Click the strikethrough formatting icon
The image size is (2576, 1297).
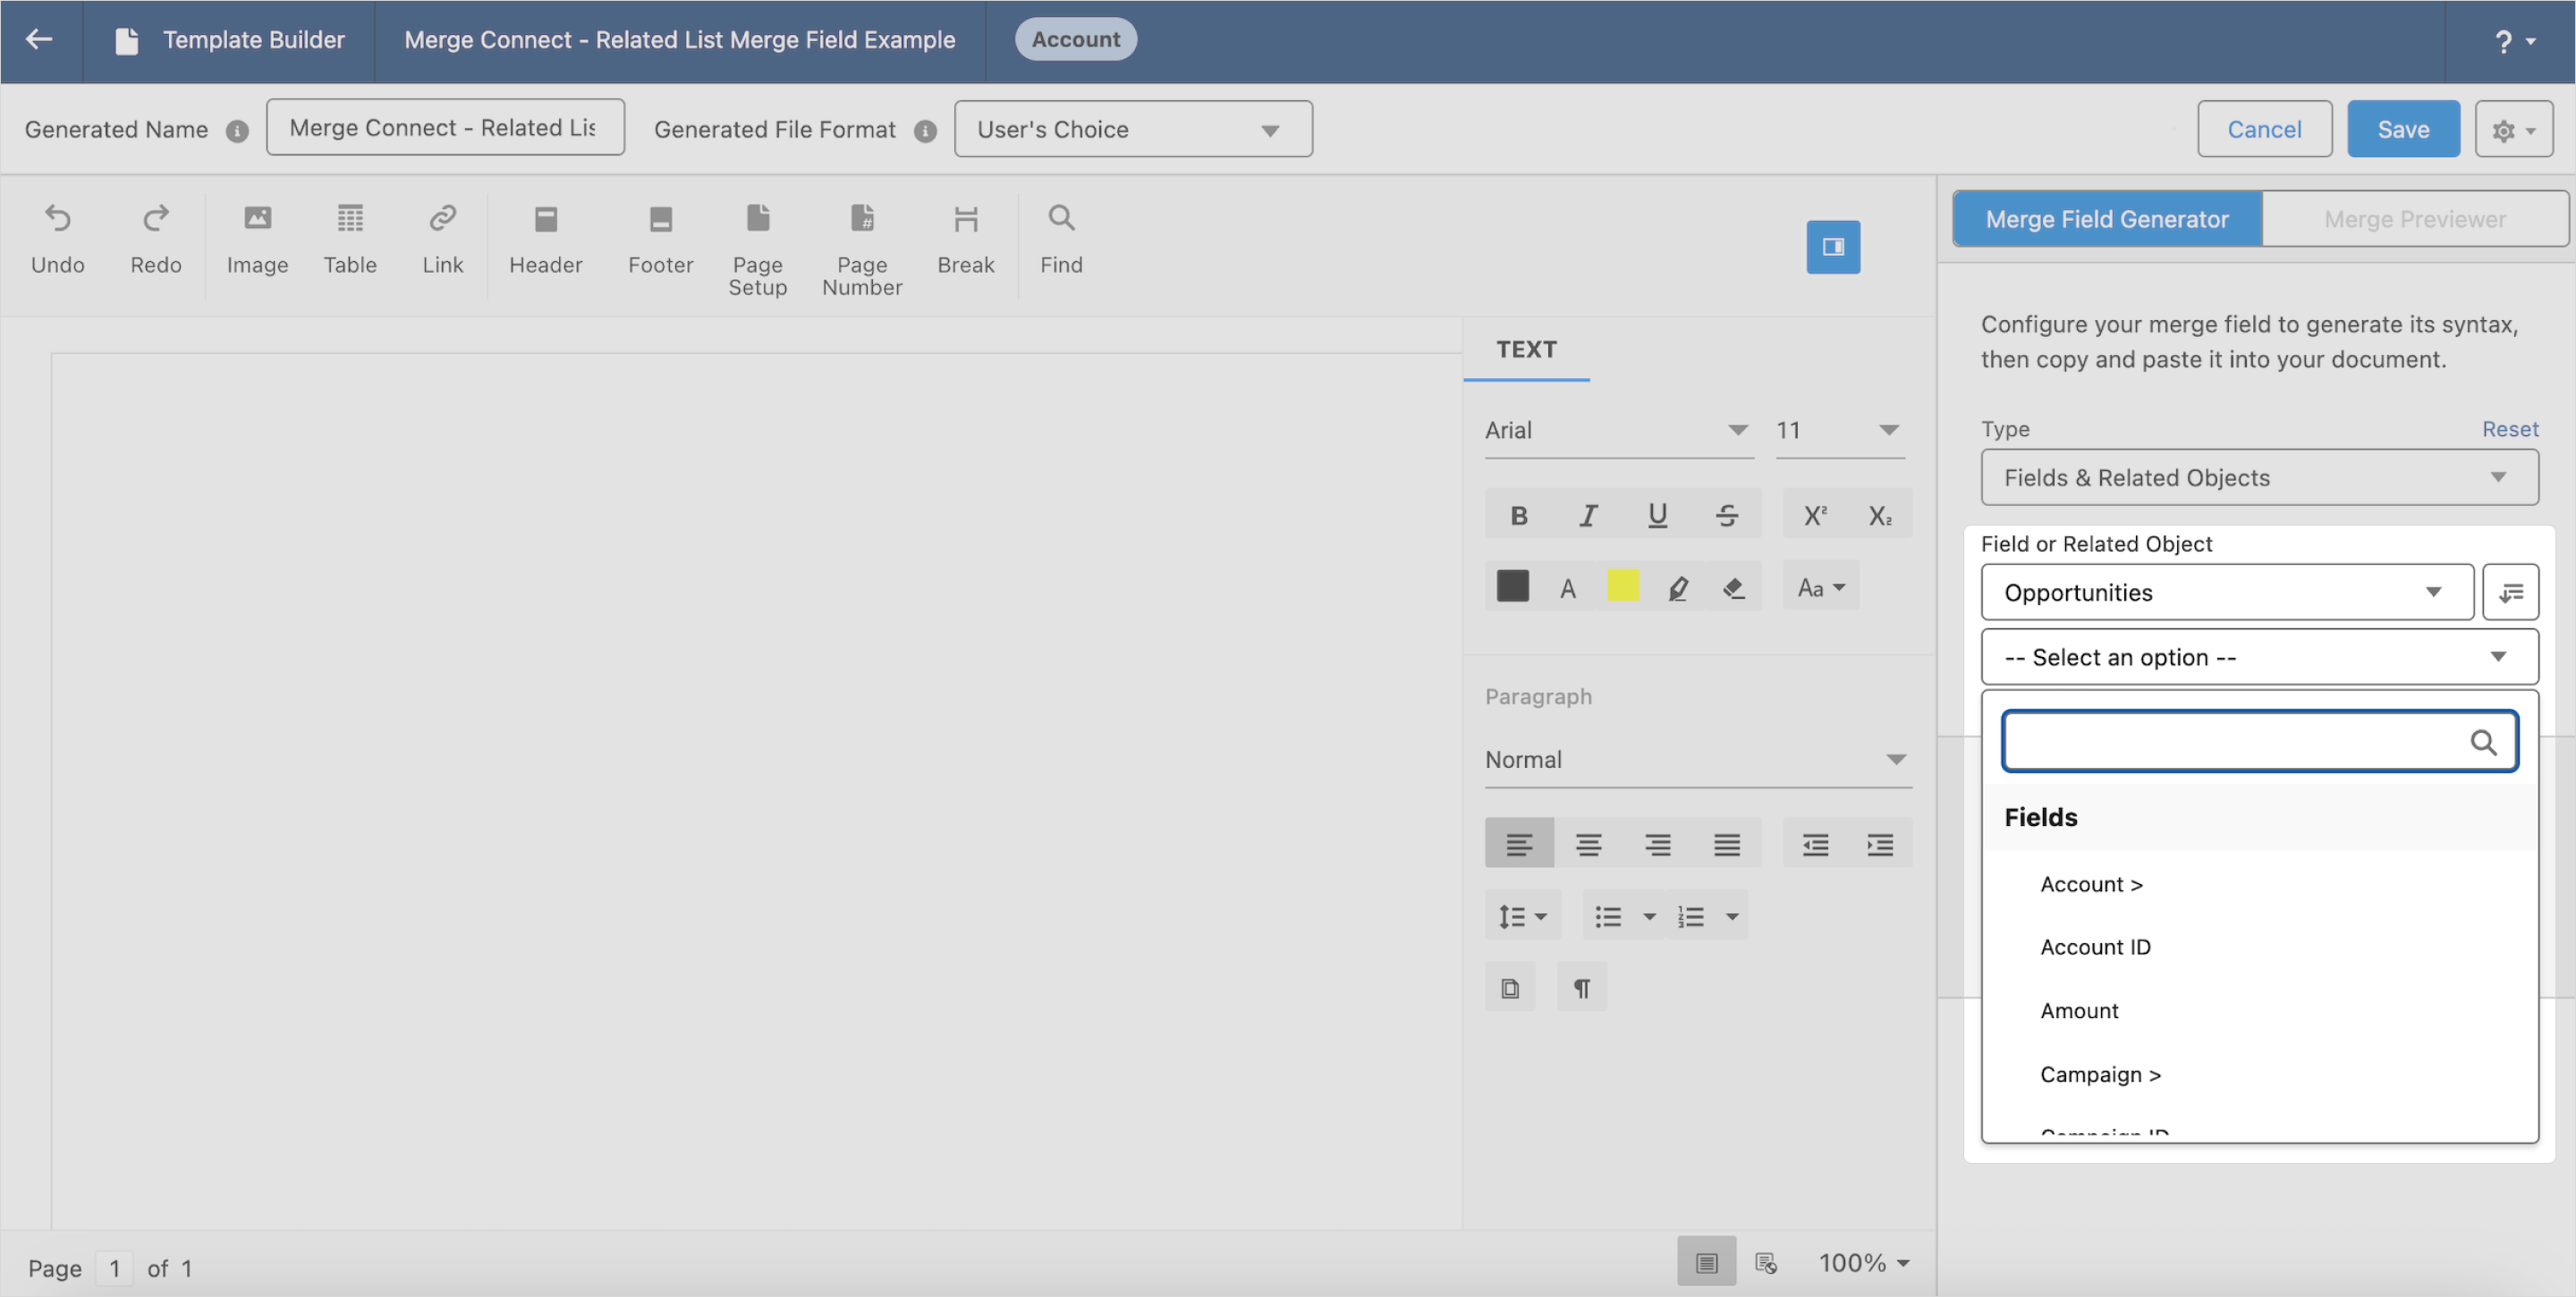[x=1726, y=516]
